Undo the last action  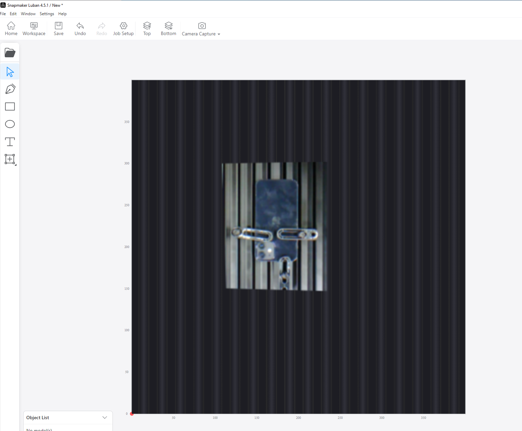tap(80, 28)
